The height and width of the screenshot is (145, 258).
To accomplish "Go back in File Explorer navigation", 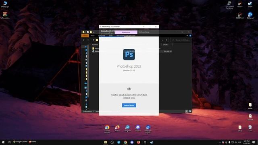I will coord(84,40).
